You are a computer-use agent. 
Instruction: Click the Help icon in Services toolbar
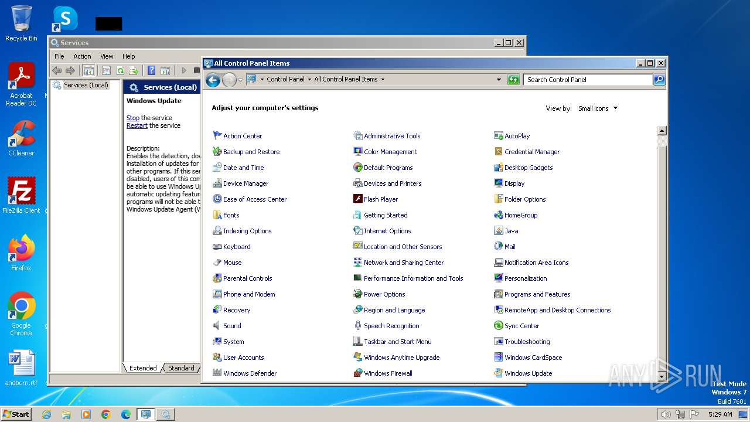[x=152, y=70]
